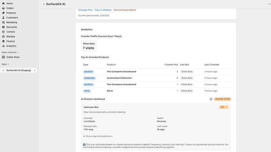271x152 pixels.
Task: Click Other Bots badge in Store row
Action: [x=187, y=91]
